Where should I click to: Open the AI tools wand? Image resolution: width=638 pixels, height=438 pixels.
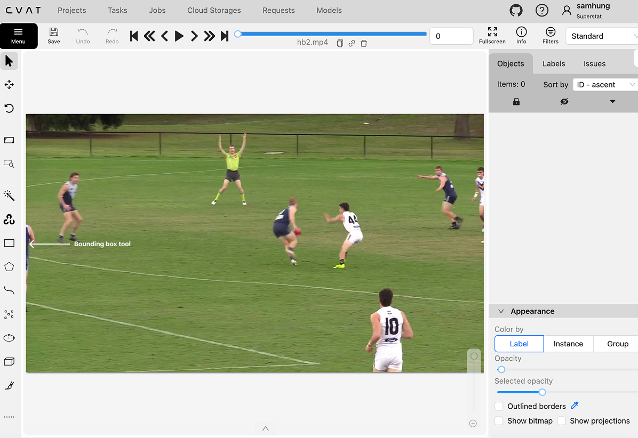coord(9,195)
